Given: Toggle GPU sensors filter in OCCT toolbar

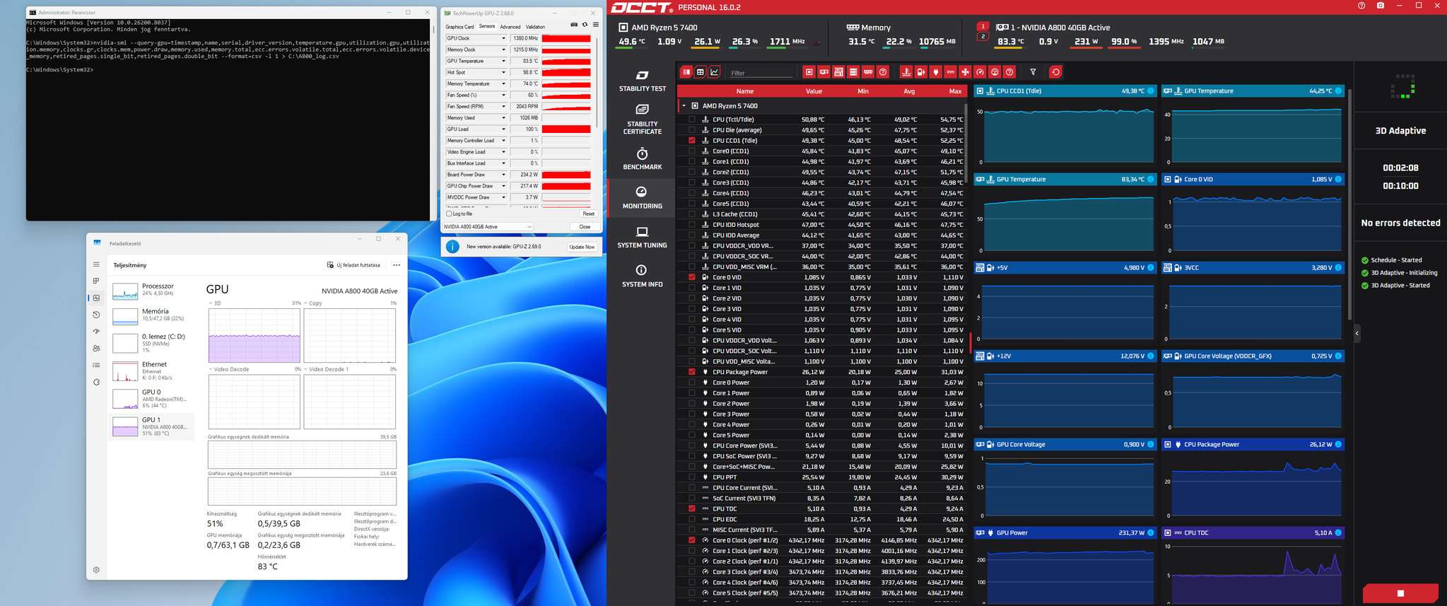Looking at the screenshot, I should pos(824,72).
